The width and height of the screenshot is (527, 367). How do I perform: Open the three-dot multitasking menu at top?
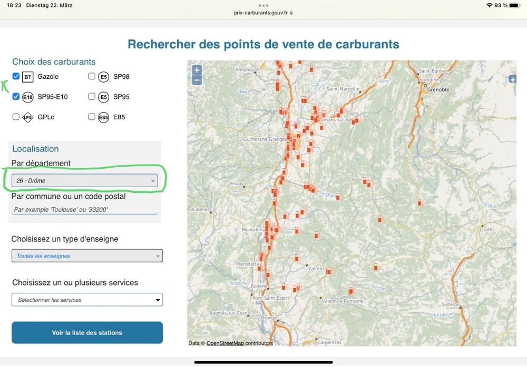[263, 5]
